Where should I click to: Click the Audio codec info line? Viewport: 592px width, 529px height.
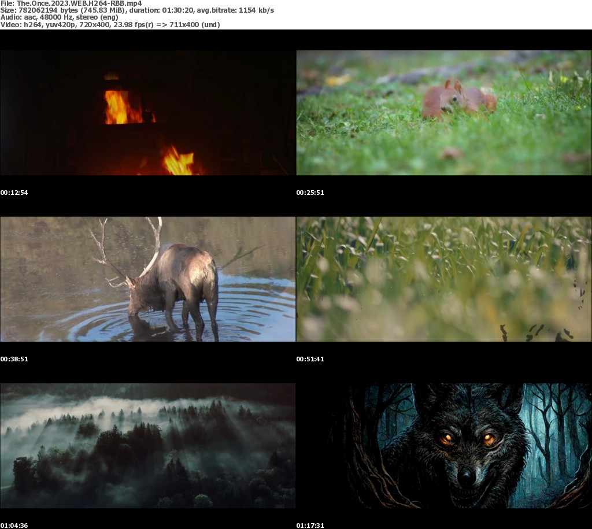point(59,17)
